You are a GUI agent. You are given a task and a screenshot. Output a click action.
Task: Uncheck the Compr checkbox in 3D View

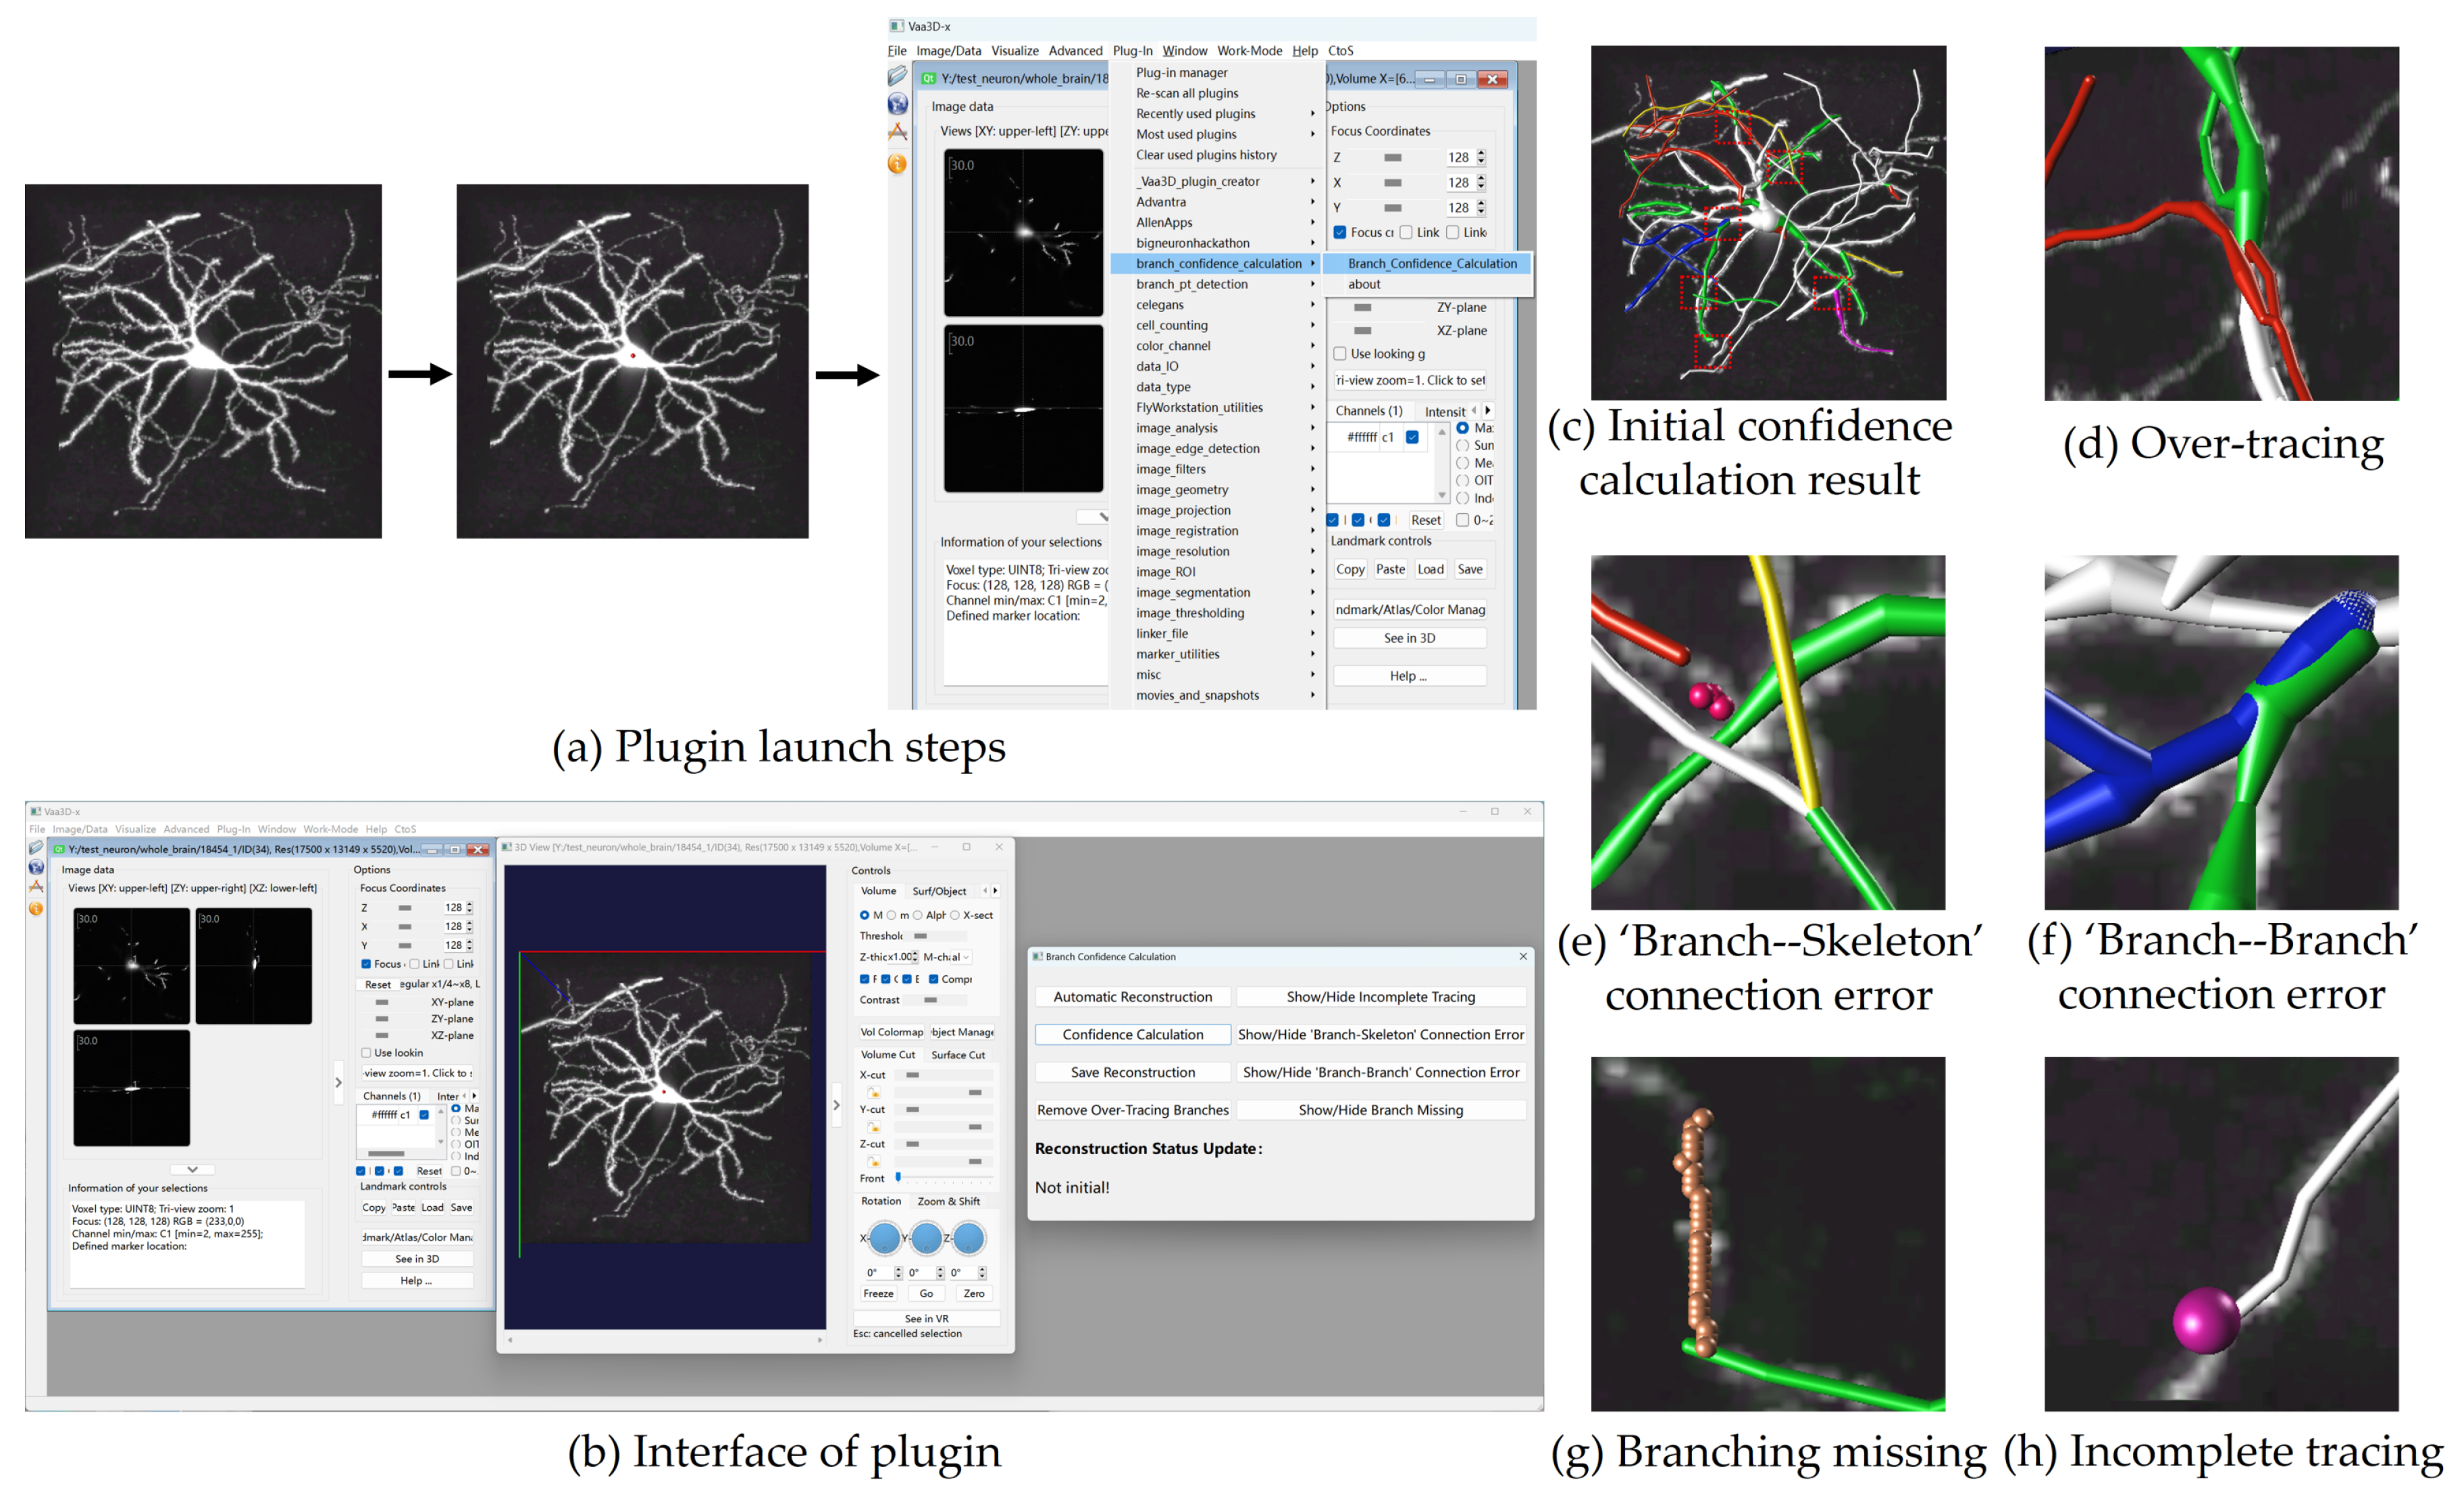(x=933, y=979)
